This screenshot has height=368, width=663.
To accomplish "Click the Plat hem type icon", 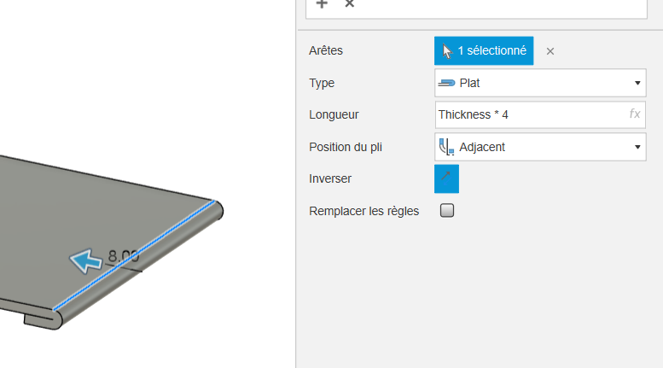I will [446, 83].
